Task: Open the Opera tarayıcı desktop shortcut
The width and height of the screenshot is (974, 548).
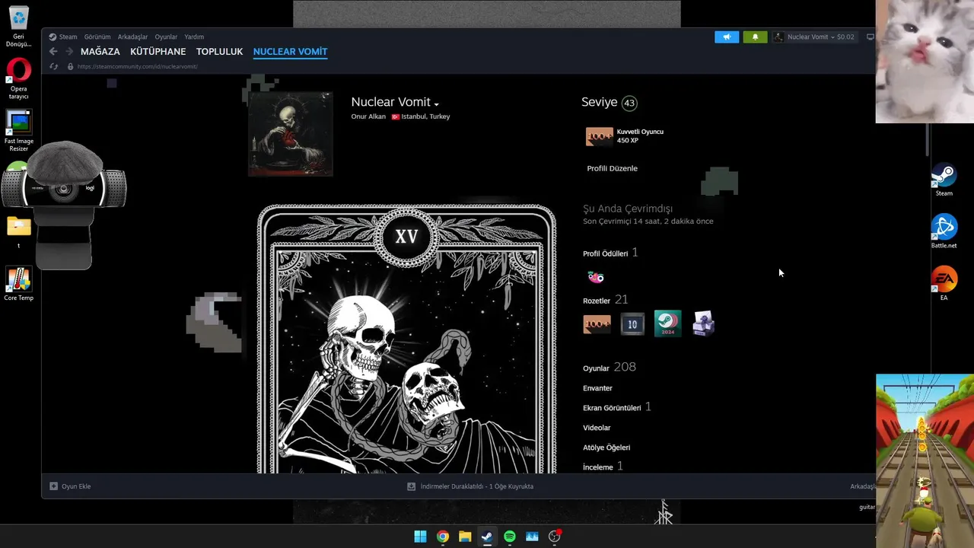Action: [x=18, y=79]
